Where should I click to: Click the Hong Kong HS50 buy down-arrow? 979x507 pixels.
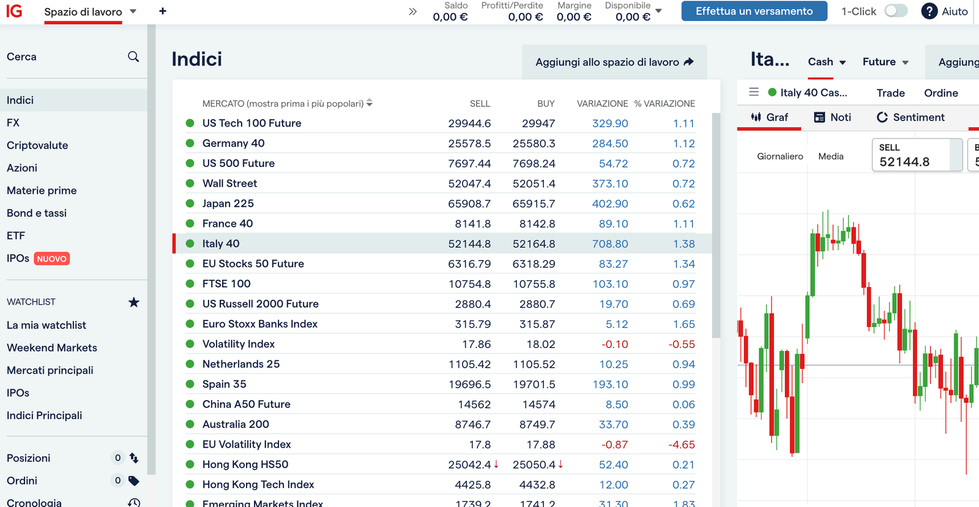(x=560, y=464)
